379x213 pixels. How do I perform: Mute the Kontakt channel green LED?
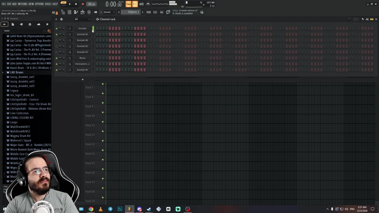pos(57,29)
